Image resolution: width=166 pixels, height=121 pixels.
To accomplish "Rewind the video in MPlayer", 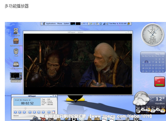I will pyautogui.click(x=34, y=112).
